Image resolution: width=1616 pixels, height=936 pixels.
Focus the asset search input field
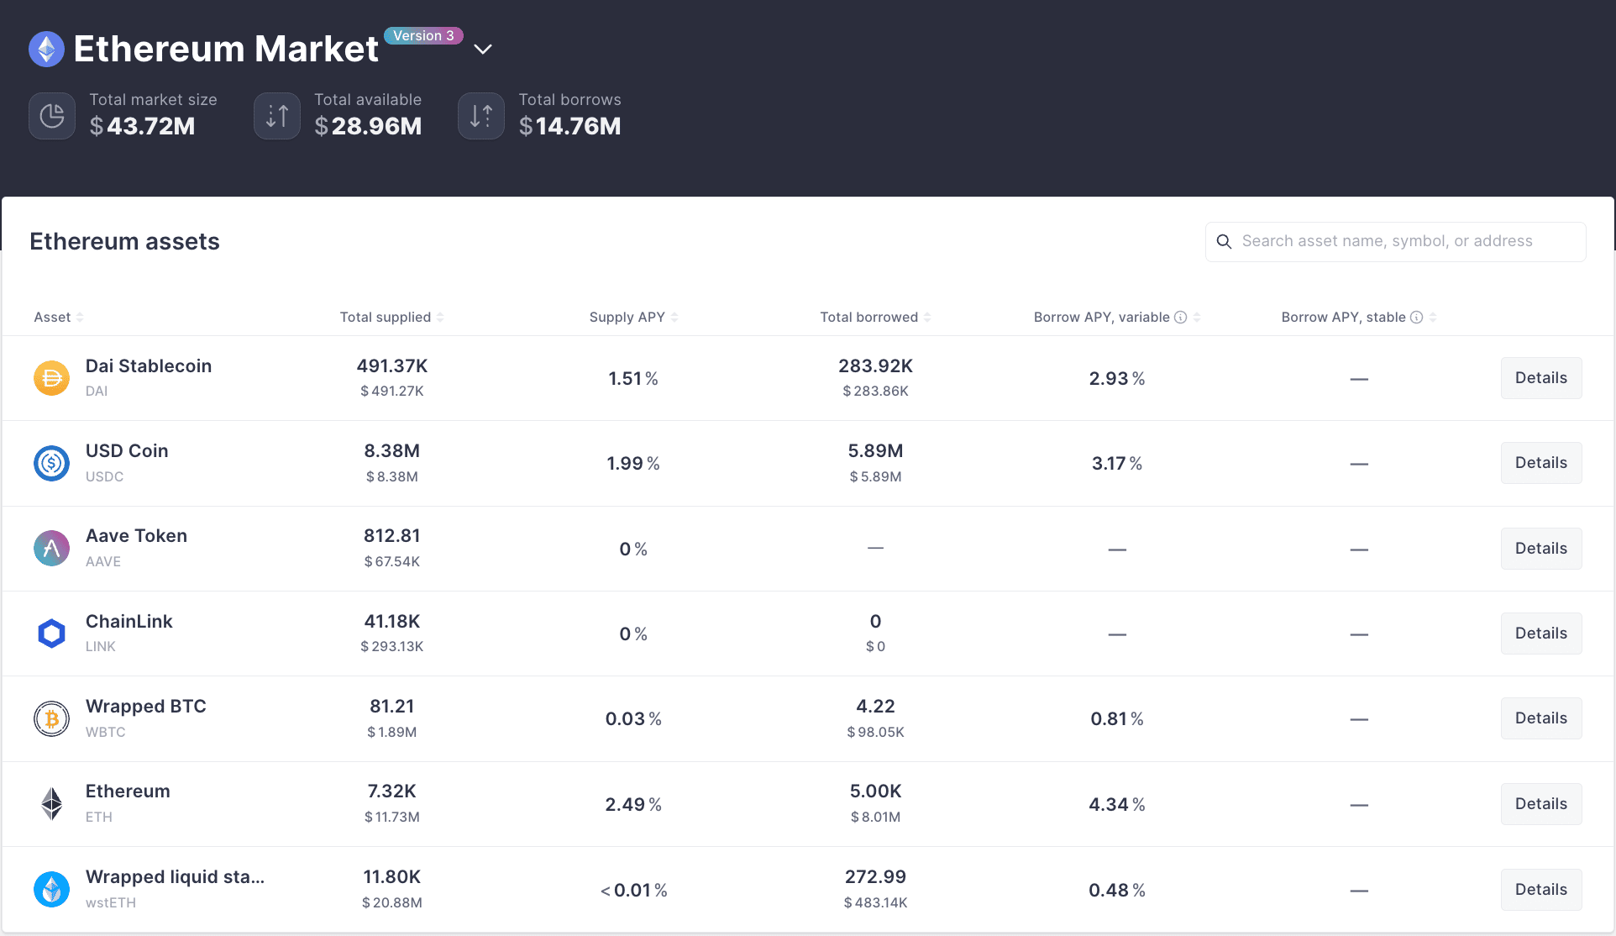[x=1395, y=241]
